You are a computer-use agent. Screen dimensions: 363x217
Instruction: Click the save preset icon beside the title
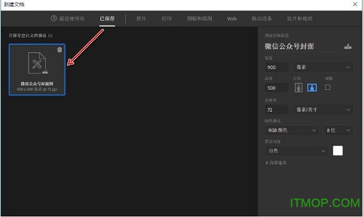click(x=347, y=46)
